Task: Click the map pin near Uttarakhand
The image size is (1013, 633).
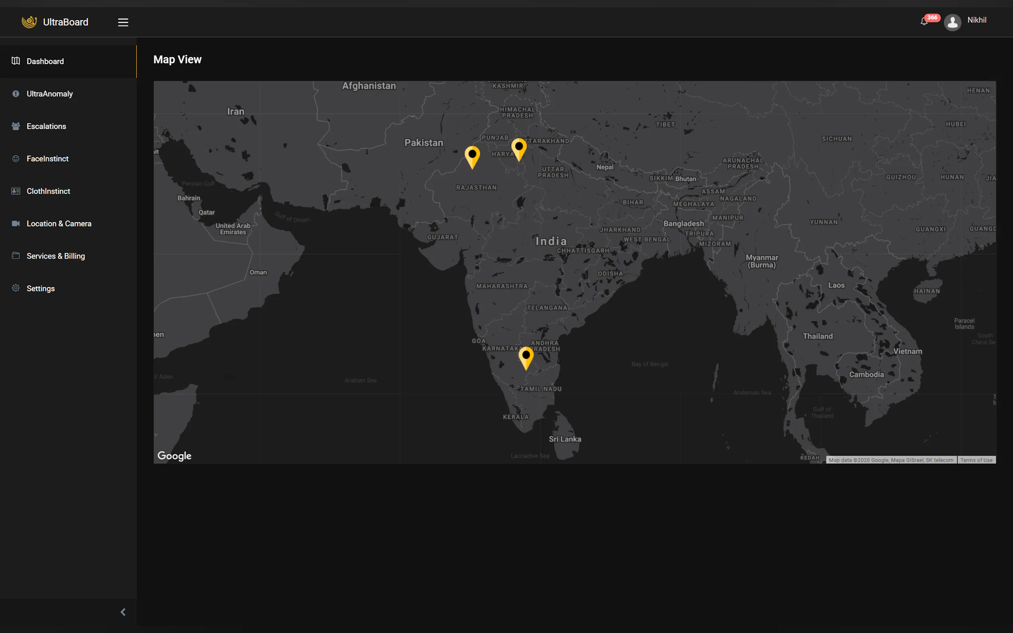Action: [518, 149]
